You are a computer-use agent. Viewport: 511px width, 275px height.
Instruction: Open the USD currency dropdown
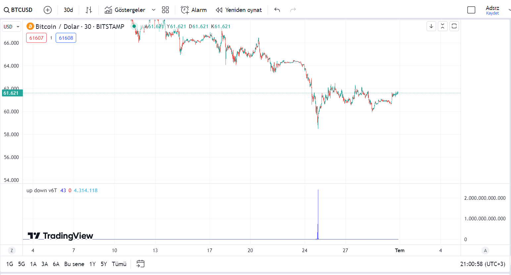point(12,27)
